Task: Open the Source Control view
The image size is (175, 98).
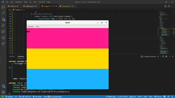Action: pyautogui.click(x=3, y=19)
